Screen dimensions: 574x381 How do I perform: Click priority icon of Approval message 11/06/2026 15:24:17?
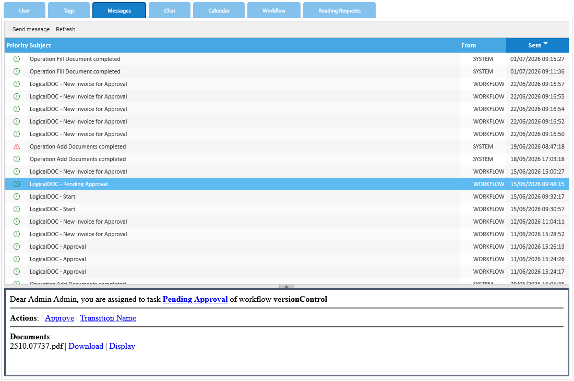17,272
